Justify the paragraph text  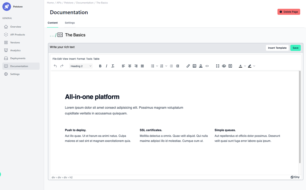pyautogui.click(x=142, y=66)
